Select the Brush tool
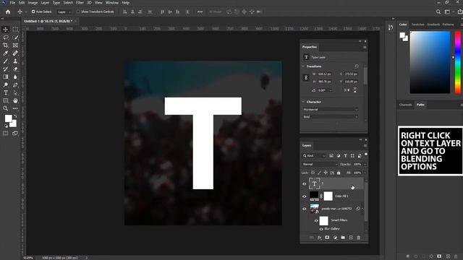This screenshot has width=463, height=260. 6,61
